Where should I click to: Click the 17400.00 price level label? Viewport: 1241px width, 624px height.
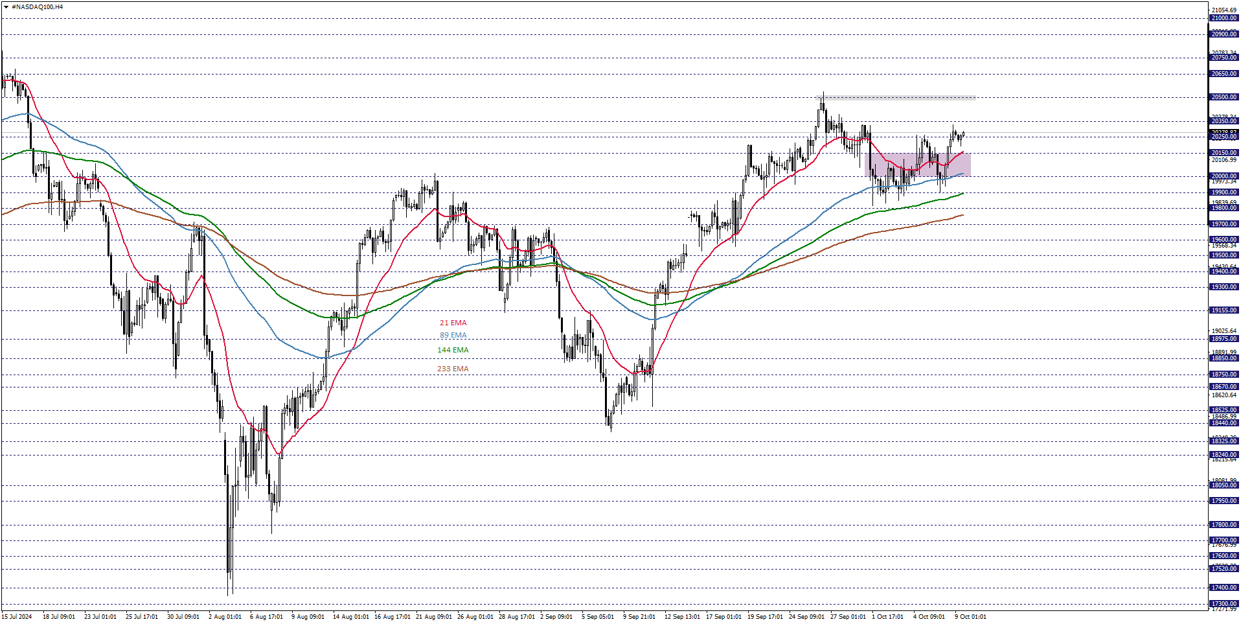(x=1224, y=588)
